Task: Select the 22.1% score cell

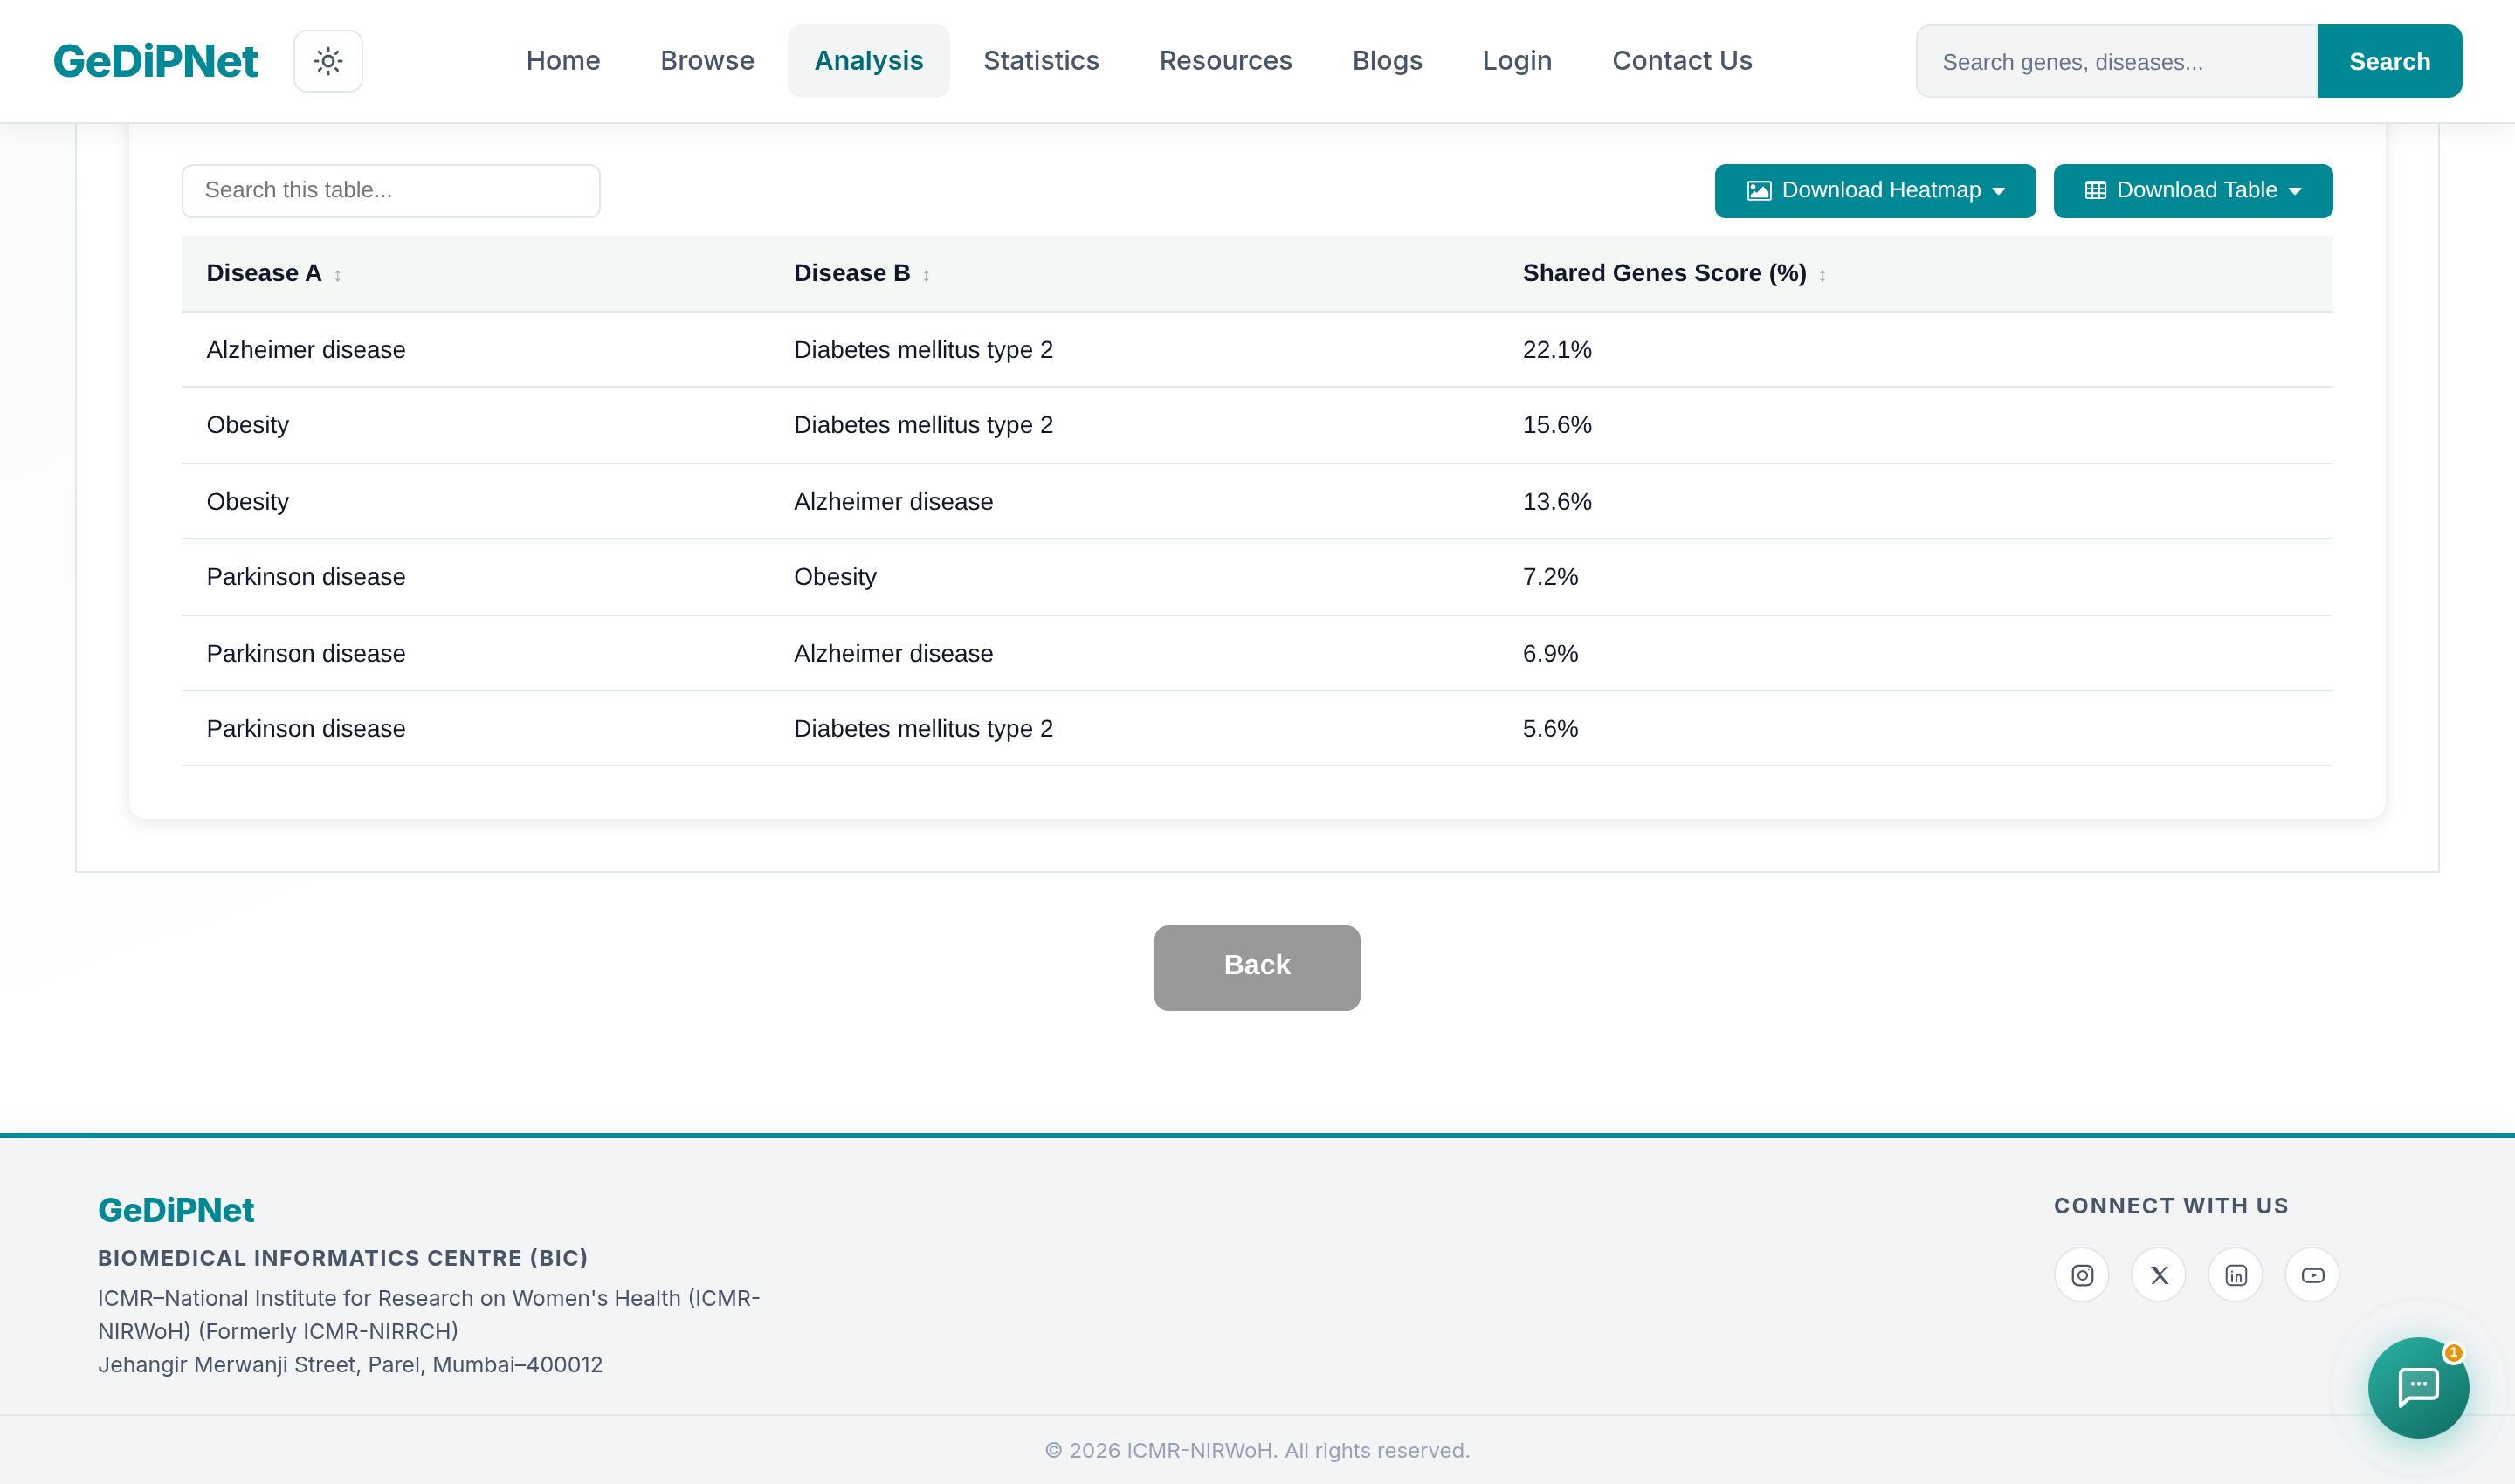Action: 1557,350
